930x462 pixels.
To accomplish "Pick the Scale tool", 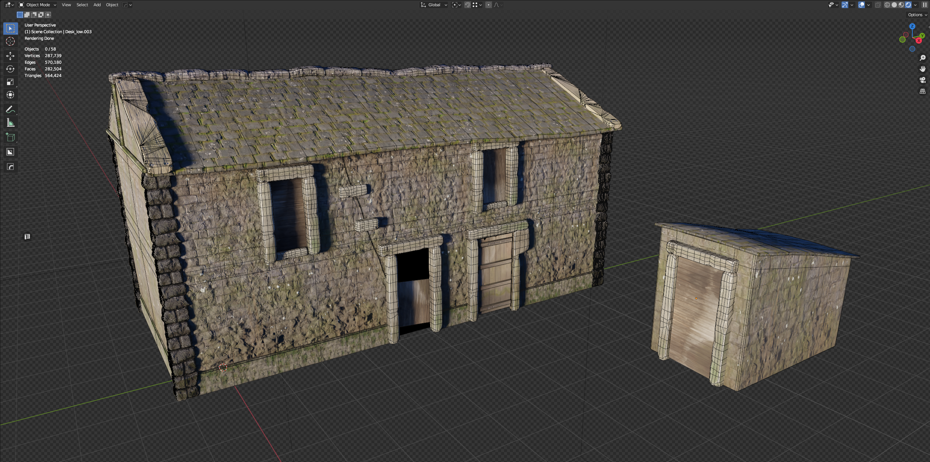I will click(x=10, y=82).
